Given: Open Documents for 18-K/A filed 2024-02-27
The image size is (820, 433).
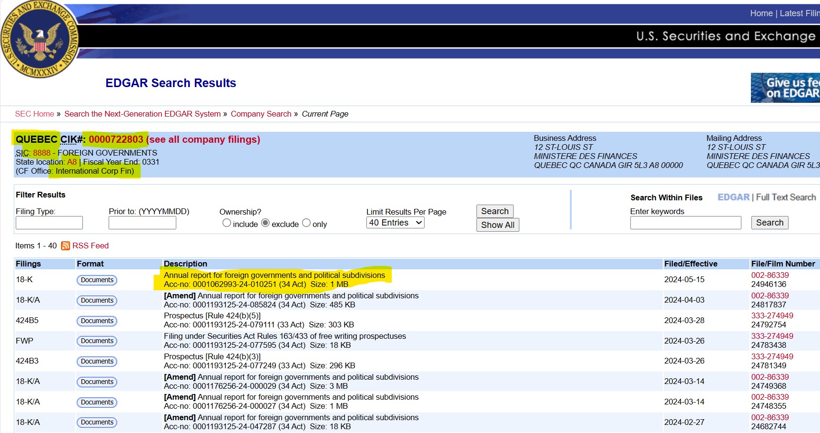Looking at the screenshot, I should (97, 423).
